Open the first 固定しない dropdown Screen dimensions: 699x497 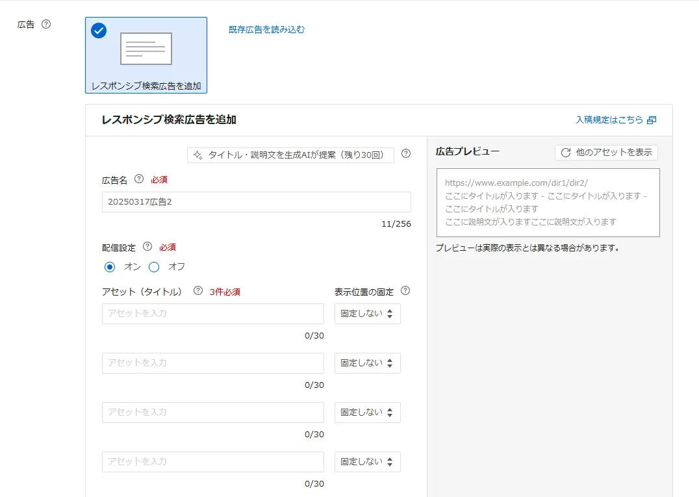coord(368,314)
